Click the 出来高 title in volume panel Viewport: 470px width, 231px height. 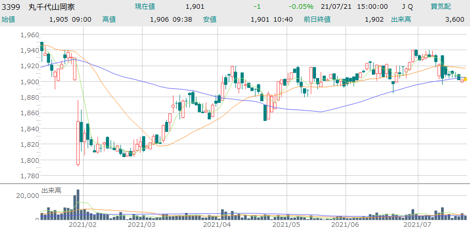51,191
